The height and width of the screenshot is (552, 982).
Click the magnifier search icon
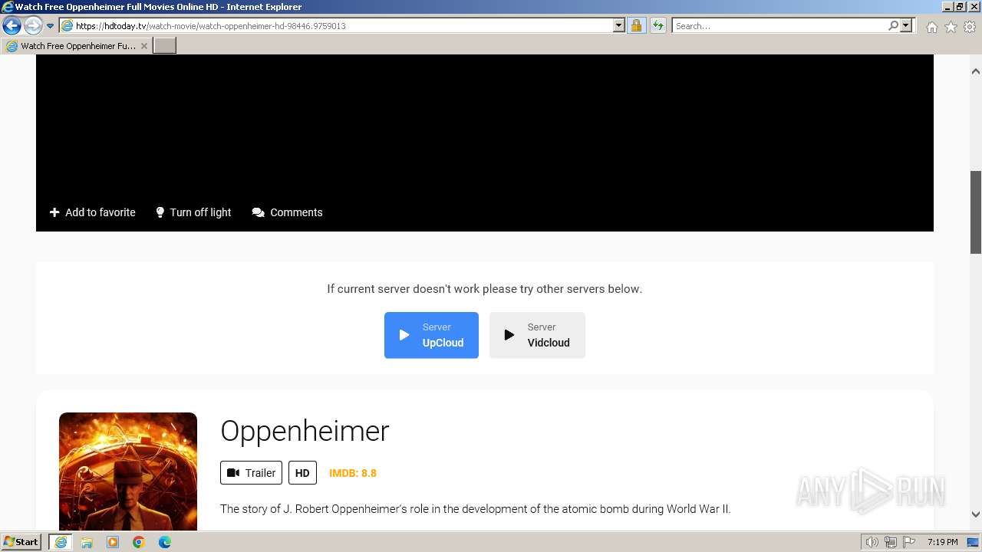893,26
